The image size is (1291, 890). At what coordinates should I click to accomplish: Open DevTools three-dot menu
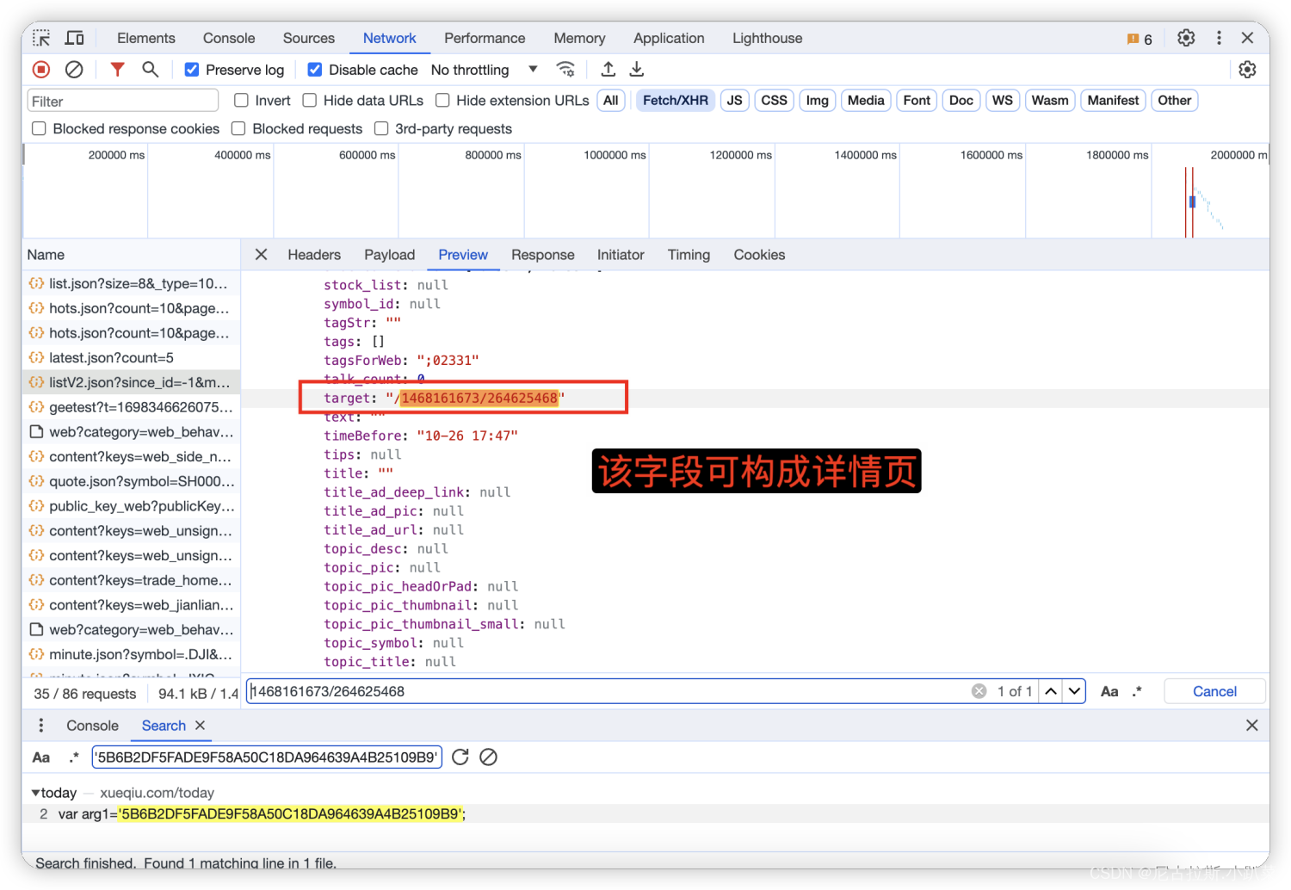coord(1219,38)
